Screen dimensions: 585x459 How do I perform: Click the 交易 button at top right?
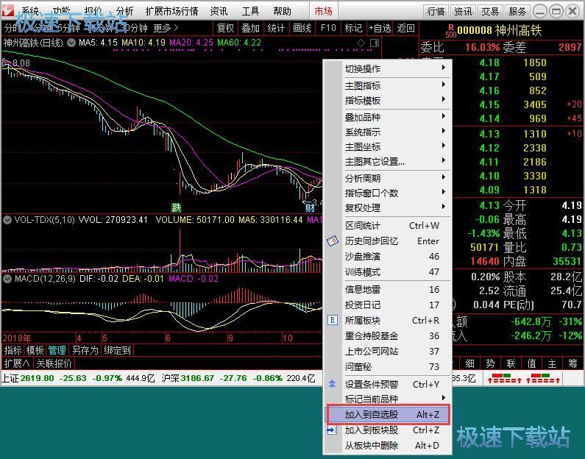490,11
